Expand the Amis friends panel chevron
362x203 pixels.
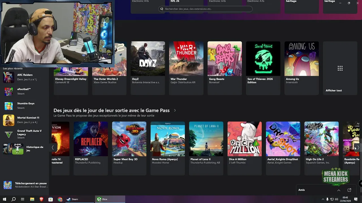(x=339, y=190)
